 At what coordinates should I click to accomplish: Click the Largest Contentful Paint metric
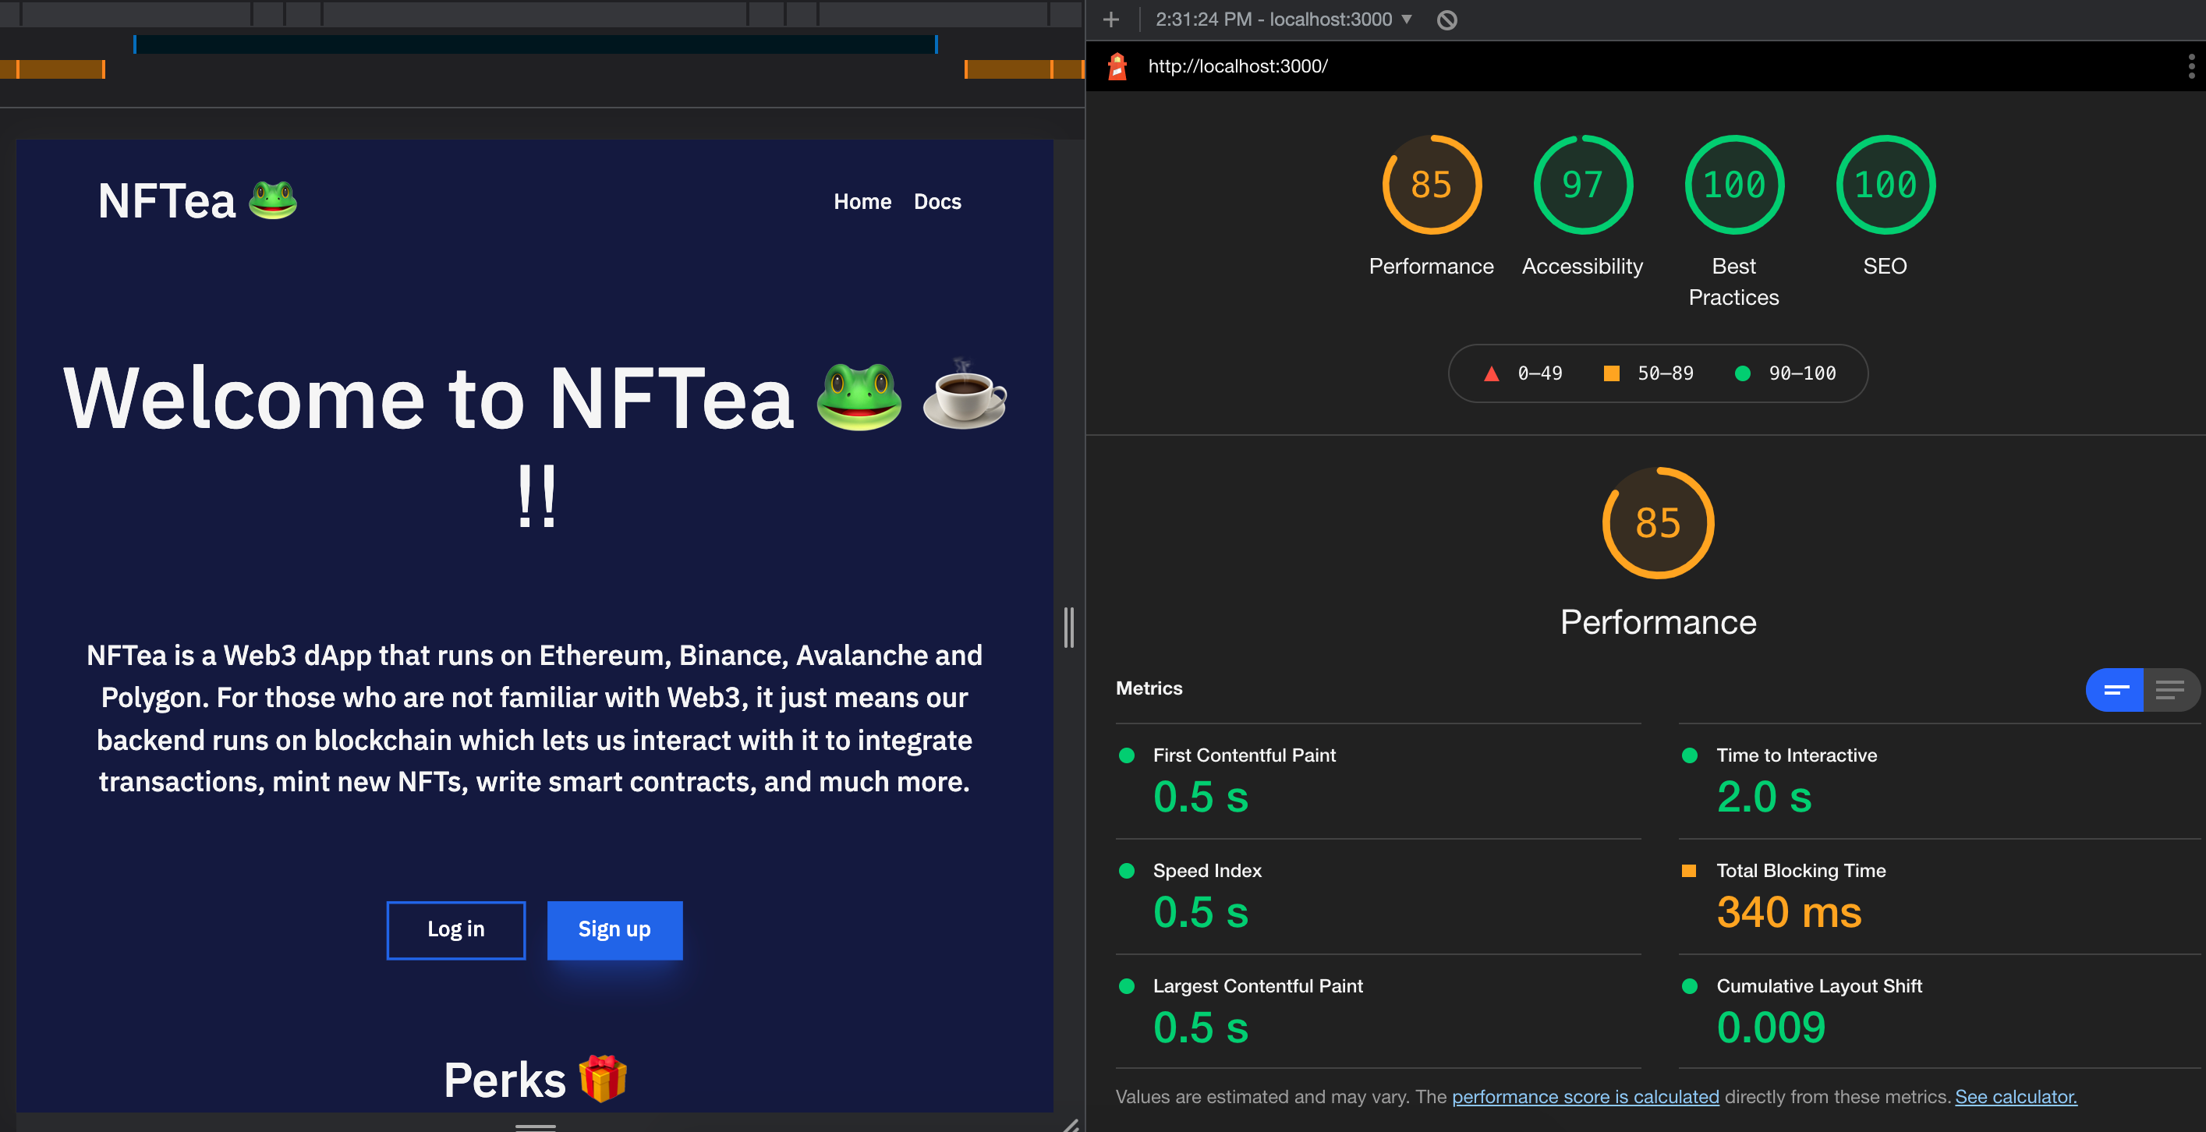1378,1011
